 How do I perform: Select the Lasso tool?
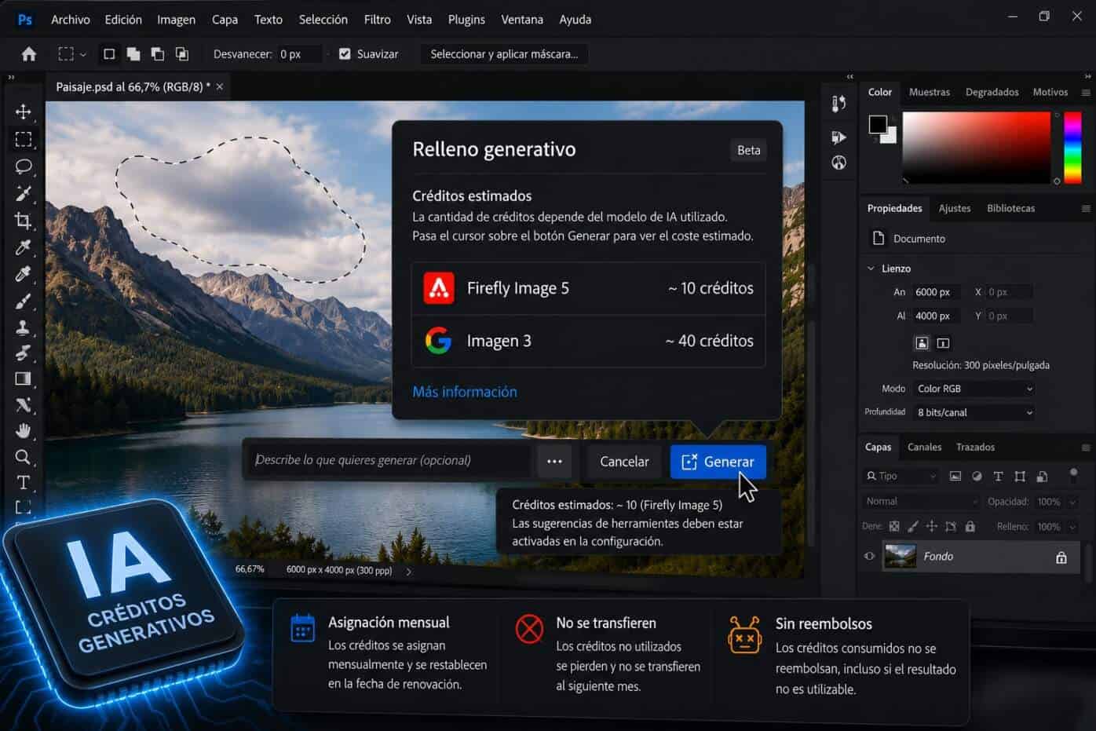(x=24, y=166)
